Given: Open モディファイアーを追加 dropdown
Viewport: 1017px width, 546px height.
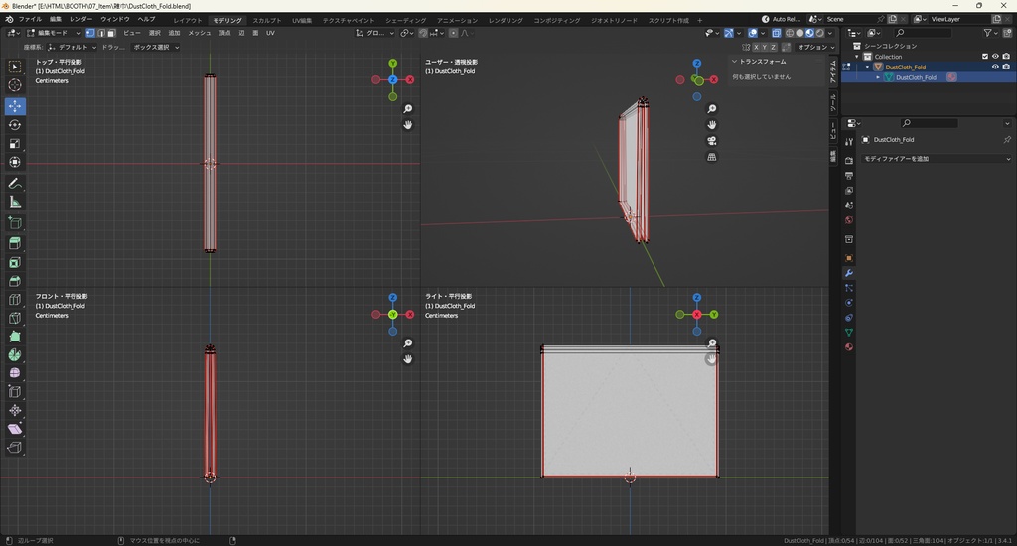Looking at the screenshot, I should click(936, 159).
